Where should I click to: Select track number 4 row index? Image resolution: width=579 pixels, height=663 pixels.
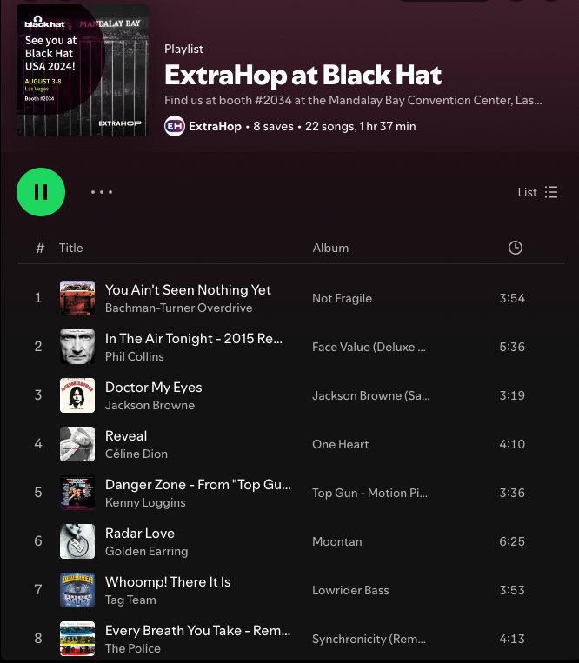[x=38, y=444]
